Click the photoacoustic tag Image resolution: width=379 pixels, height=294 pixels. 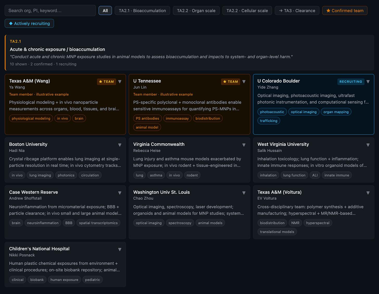(x=272, y=112)
